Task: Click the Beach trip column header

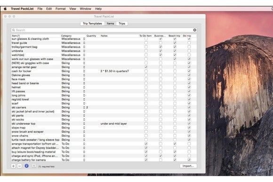Action: tap(175, 36)
